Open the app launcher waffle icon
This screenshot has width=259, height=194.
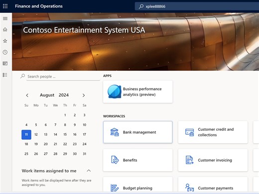point(5,6)
